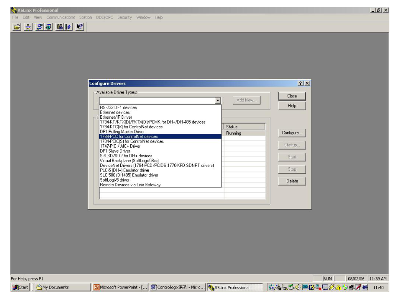
Task: Select the Configure Drivers toolbar icon
Action: coord(39,28)
